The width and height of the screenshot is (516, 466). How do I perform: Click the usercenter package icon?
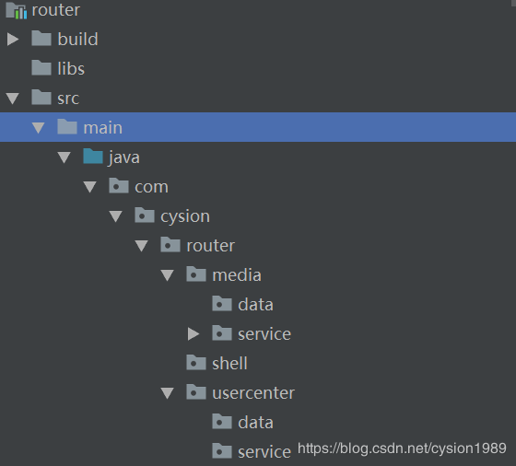pos(196,391)
